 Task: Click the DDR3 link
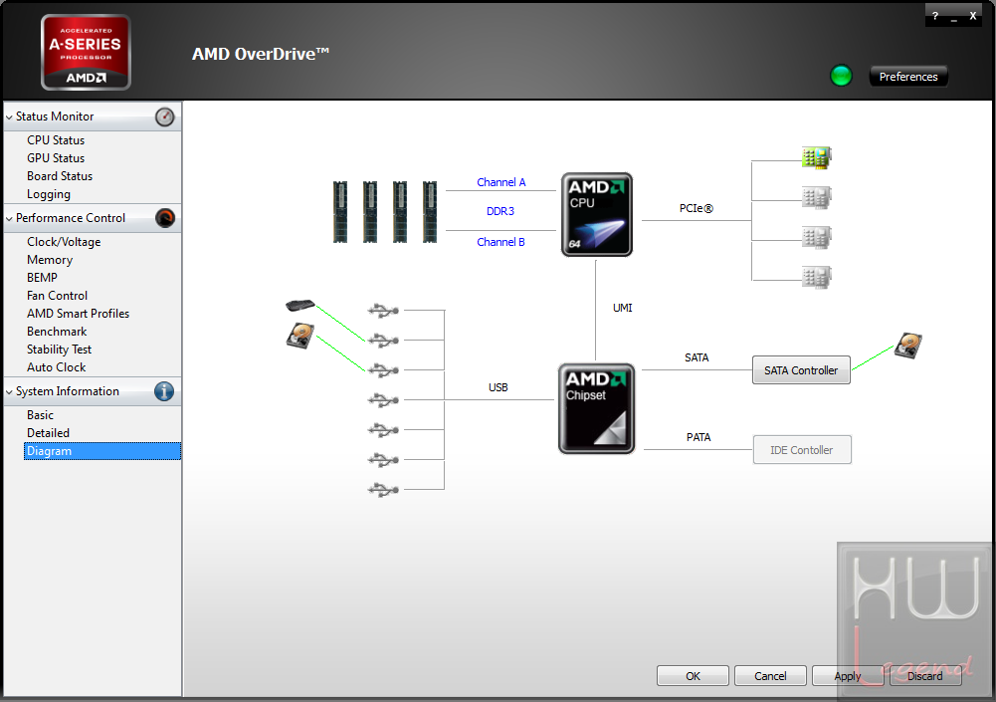[500, 211]
